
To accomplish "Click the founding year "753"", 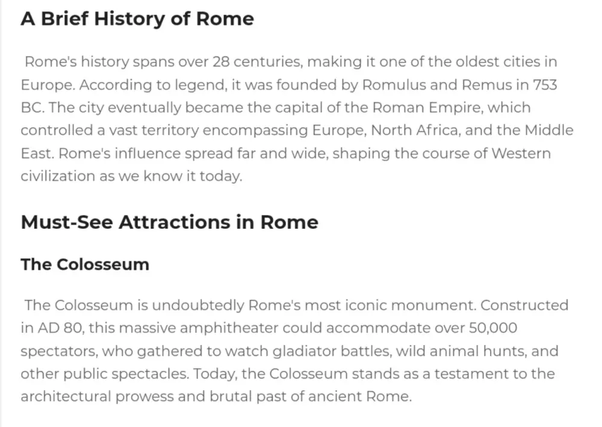I will click(545, 85).
